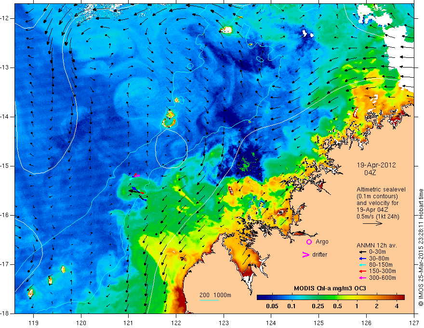This screenshot has width=424, height=328.
Task: Click the 'ANMN 12h av.' legend heading
Action: click(x=377, y=246)
